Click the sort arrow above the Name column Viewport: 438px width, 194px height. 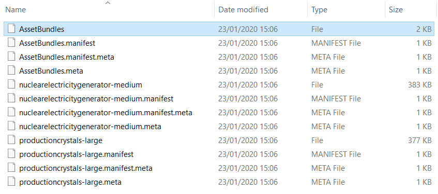pyautogui.click(x=108, y=3)
